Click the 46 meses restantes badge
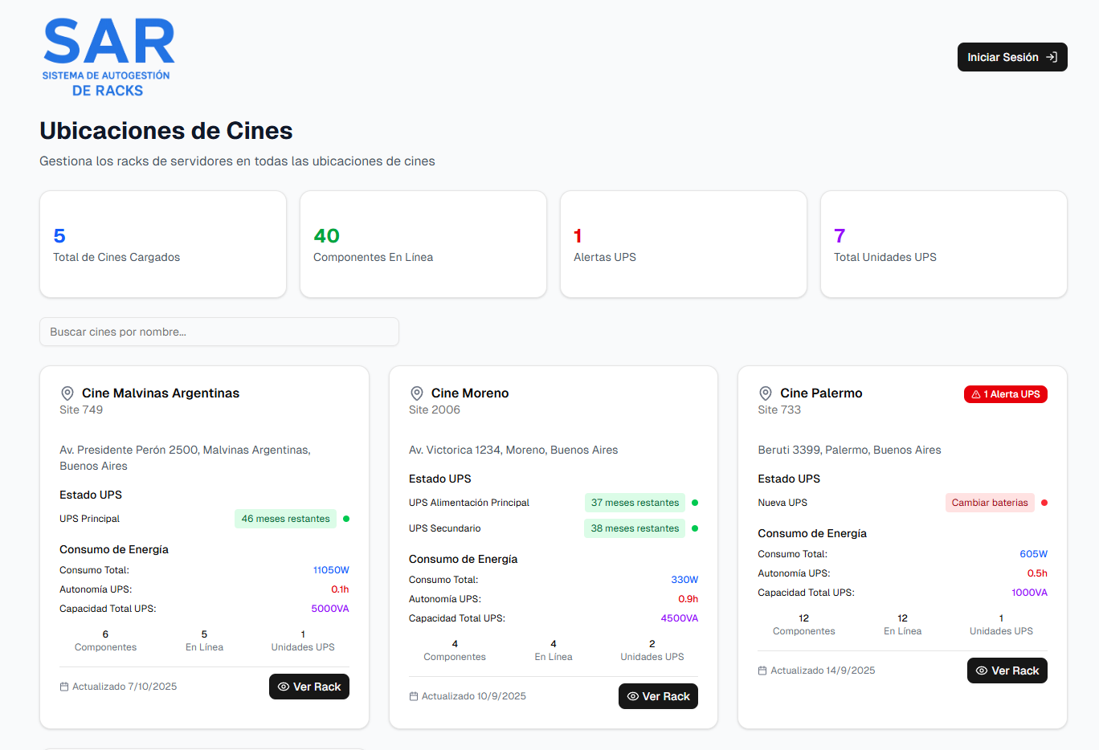This screenshot has height=750, width=1099. tap(285, 519)
